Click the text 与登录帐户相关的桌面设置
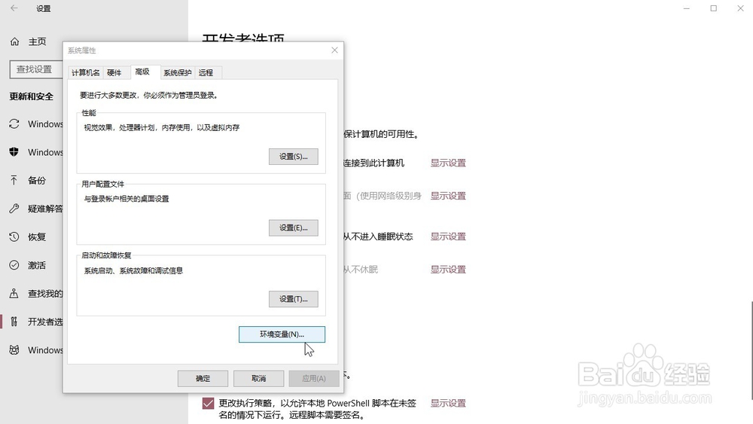This screenshot has height=424, width=753. pyautogui.click(x=127, y=199)
